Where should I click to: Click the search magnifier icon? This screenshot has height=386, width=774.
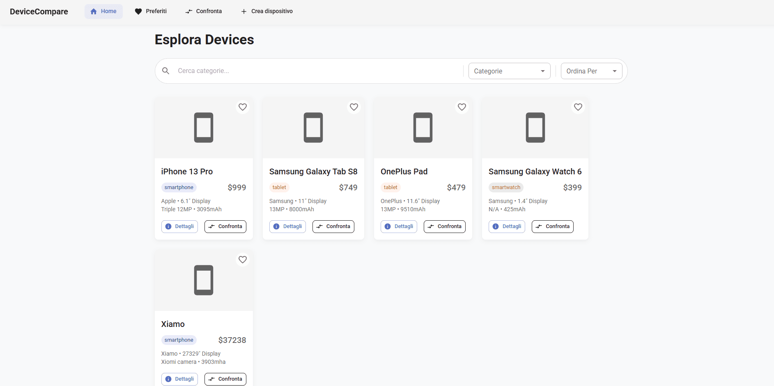(x=166, y=71)
